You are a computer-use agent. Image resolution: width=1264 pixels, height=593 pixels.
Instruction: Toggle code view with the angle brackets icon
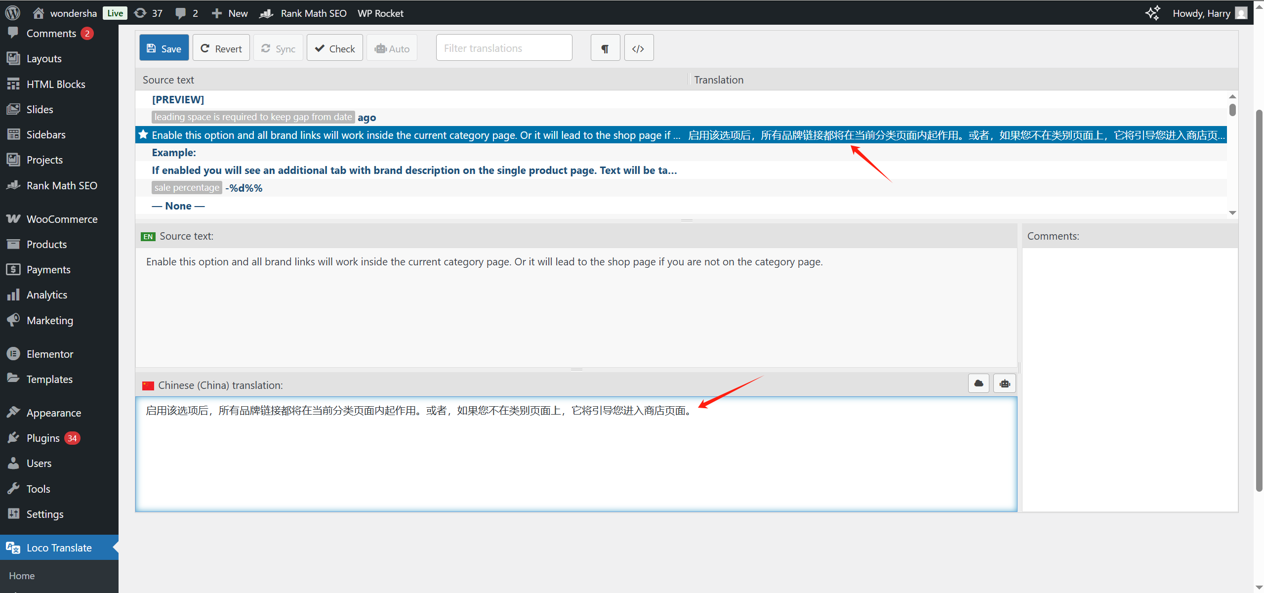(638, 48)
